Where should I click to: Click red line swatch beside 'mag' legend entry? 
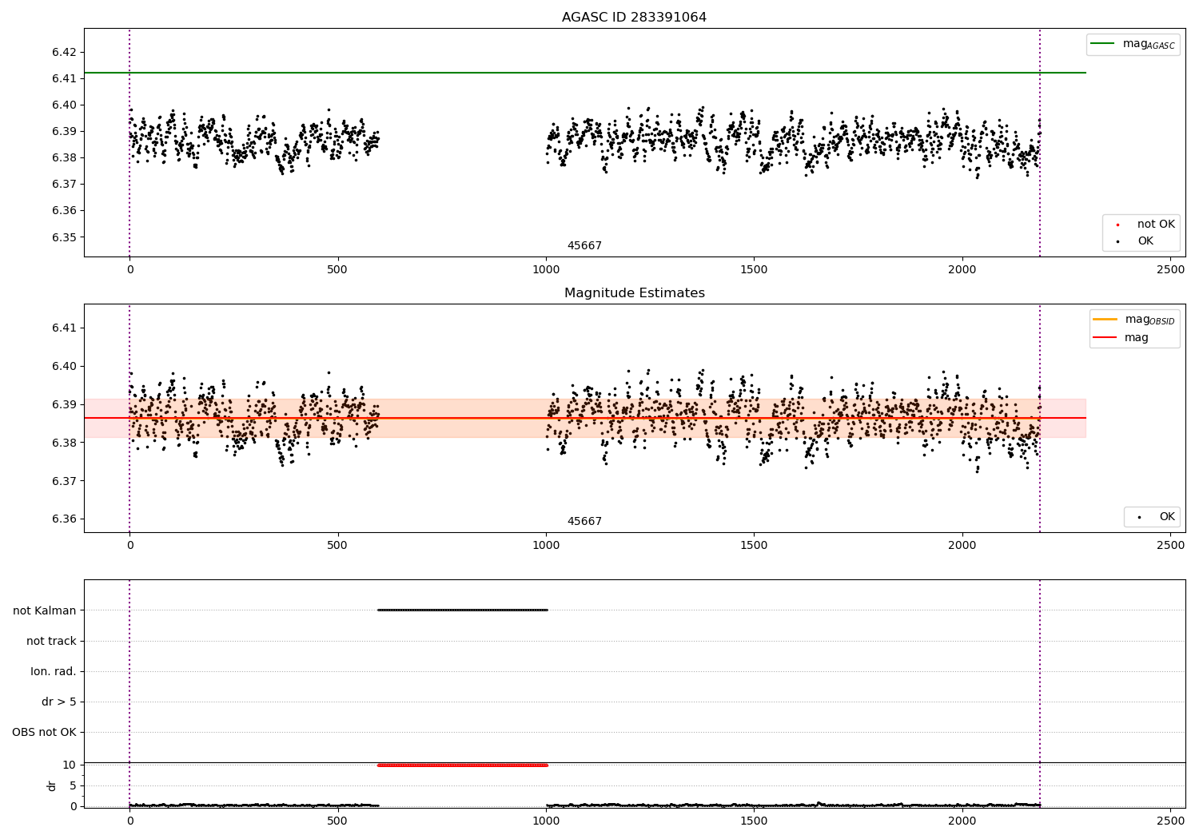click(1105, 338)
